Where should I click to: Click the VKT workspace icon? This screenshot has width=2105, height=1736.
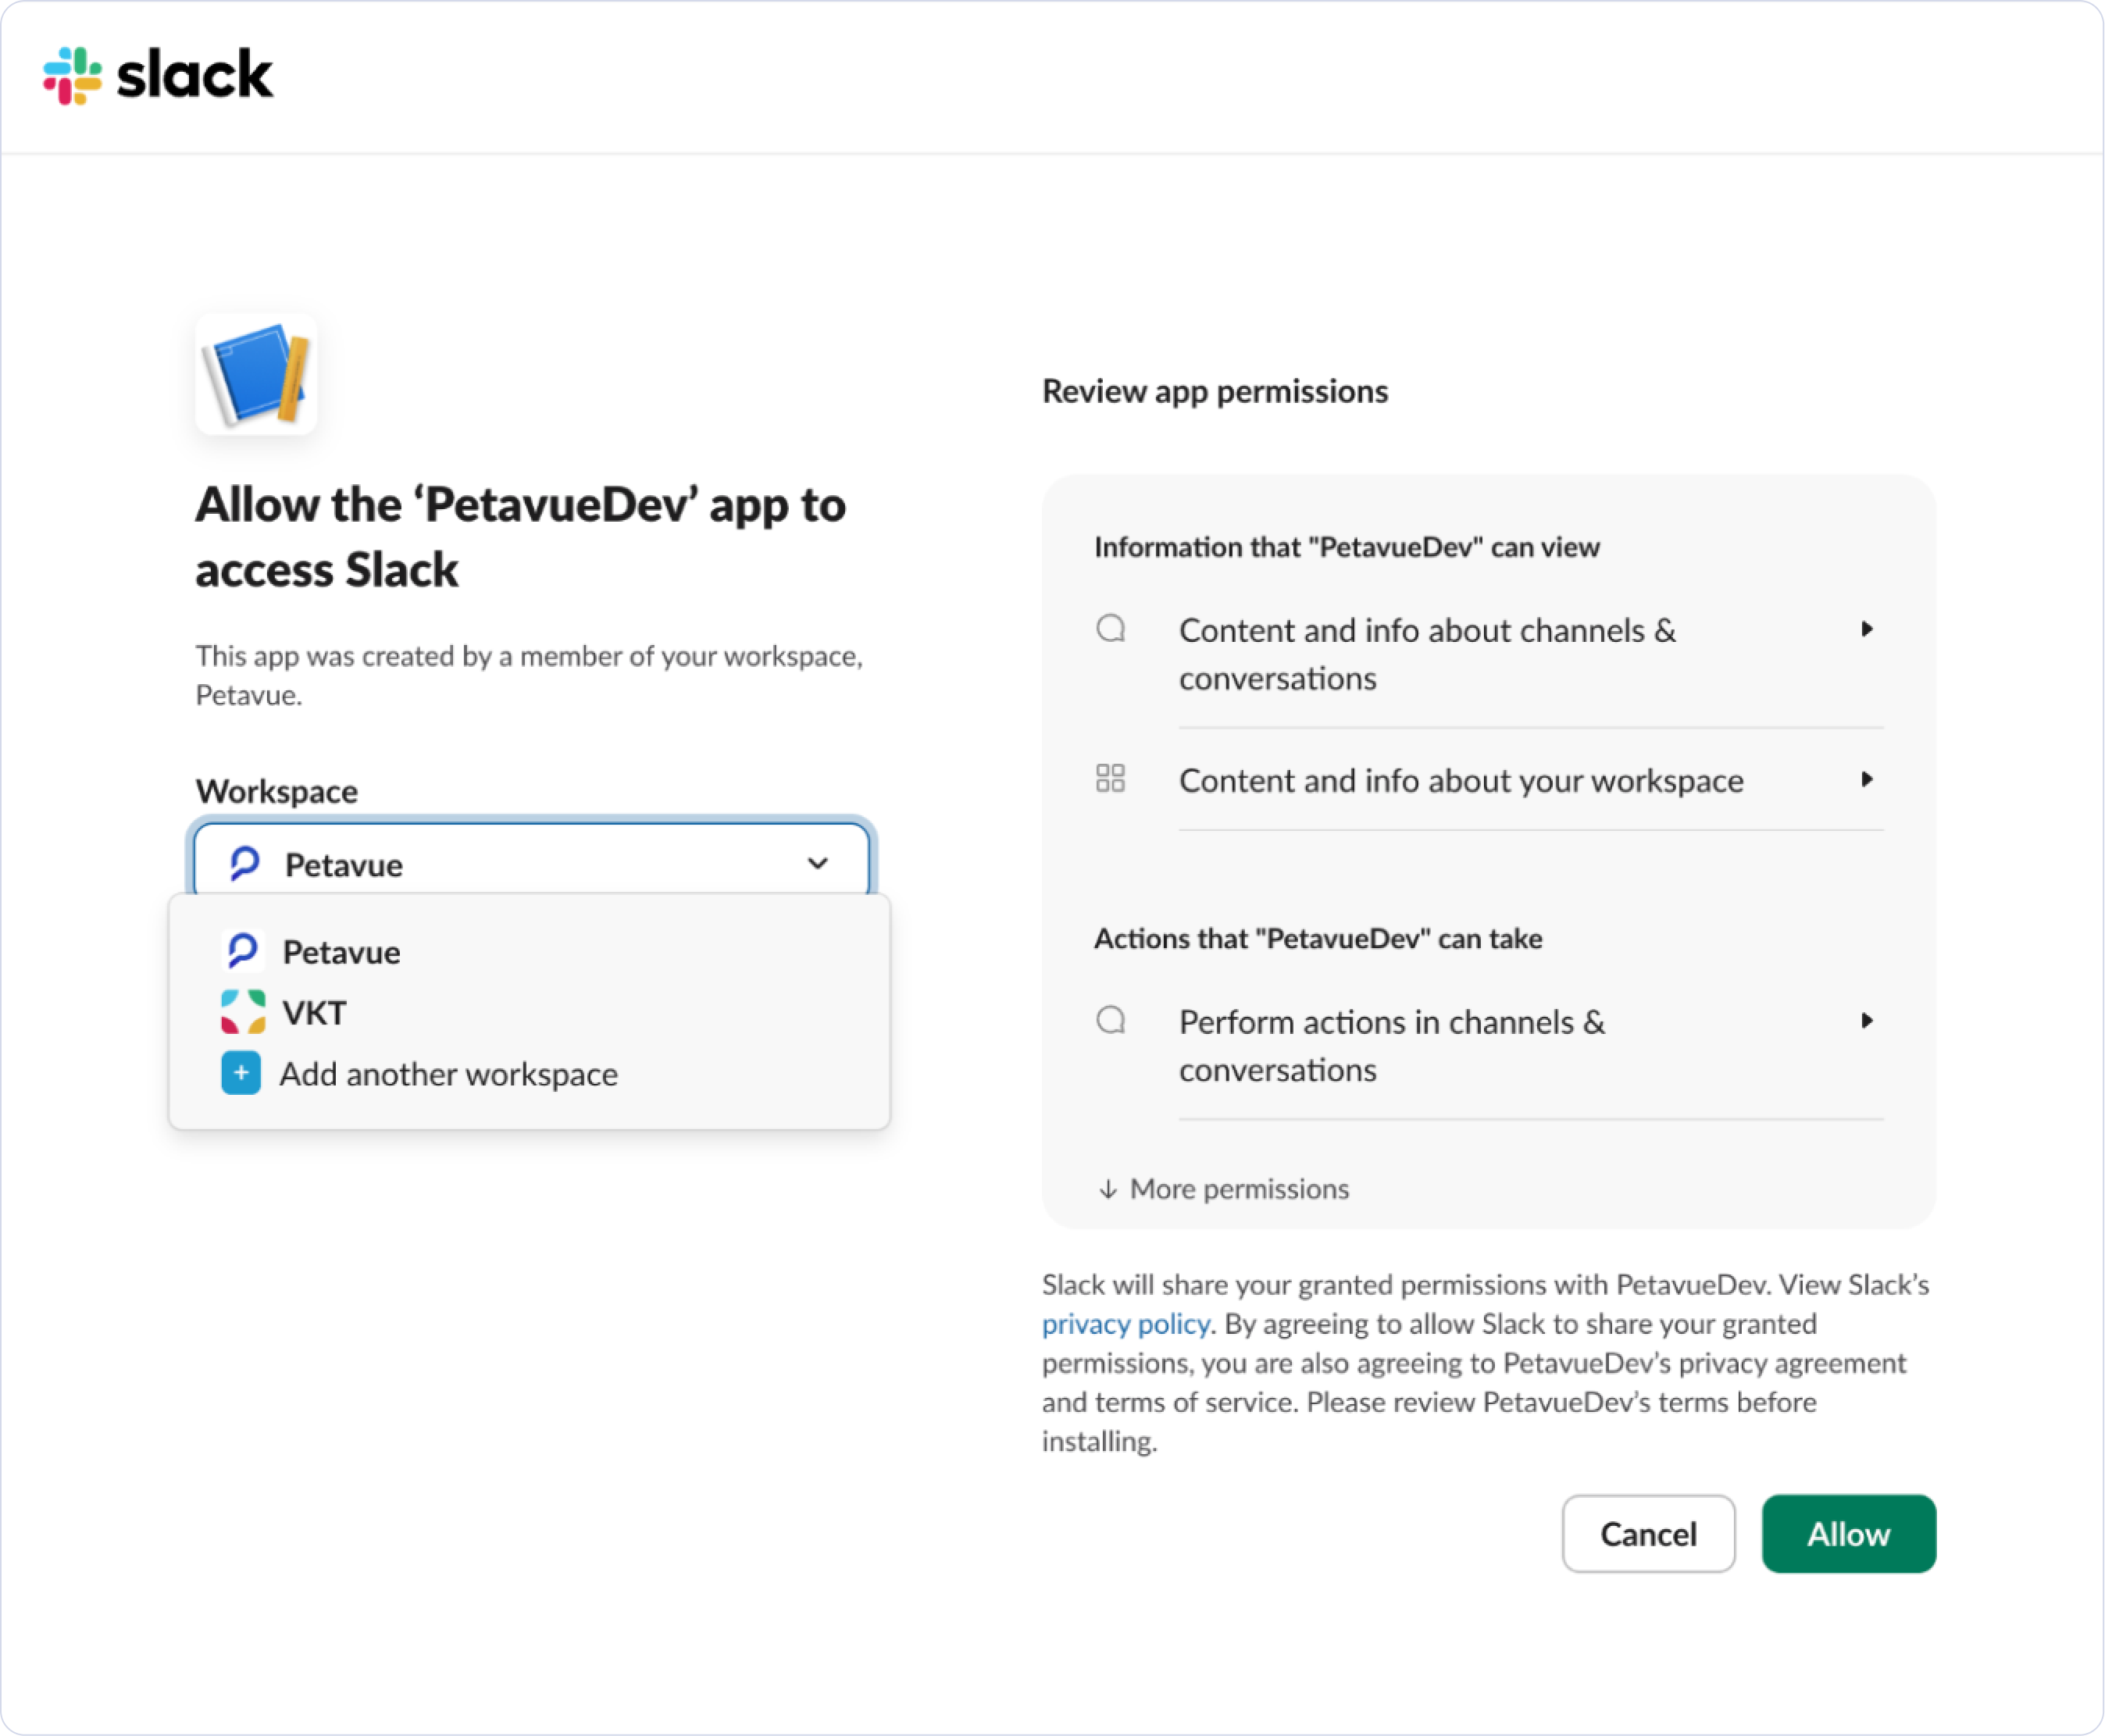point(243,1012)
